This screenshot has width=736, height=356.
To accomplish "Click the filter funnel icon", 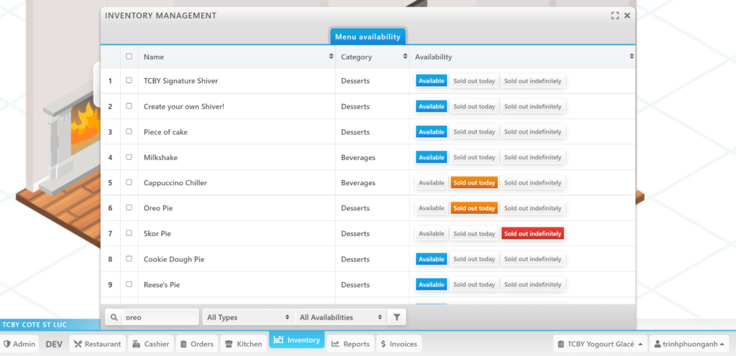I will [x=397, y=317].
